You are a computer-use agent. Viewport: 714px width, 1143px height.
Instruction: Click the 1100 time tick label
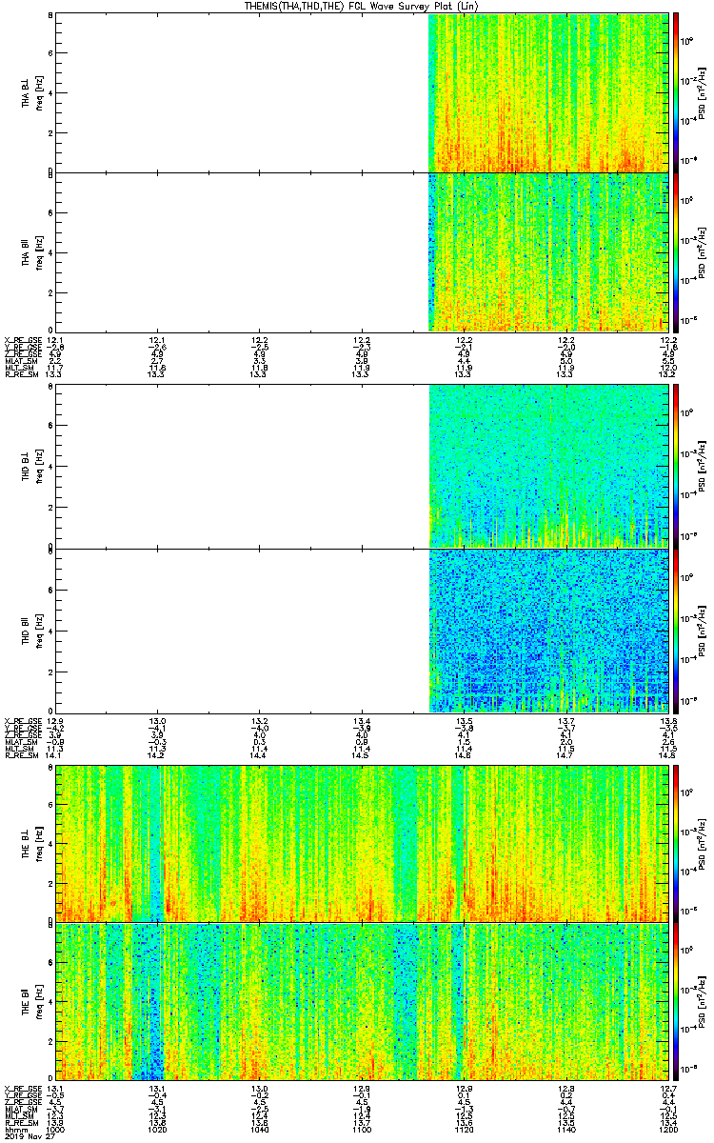pos(362,1128)
